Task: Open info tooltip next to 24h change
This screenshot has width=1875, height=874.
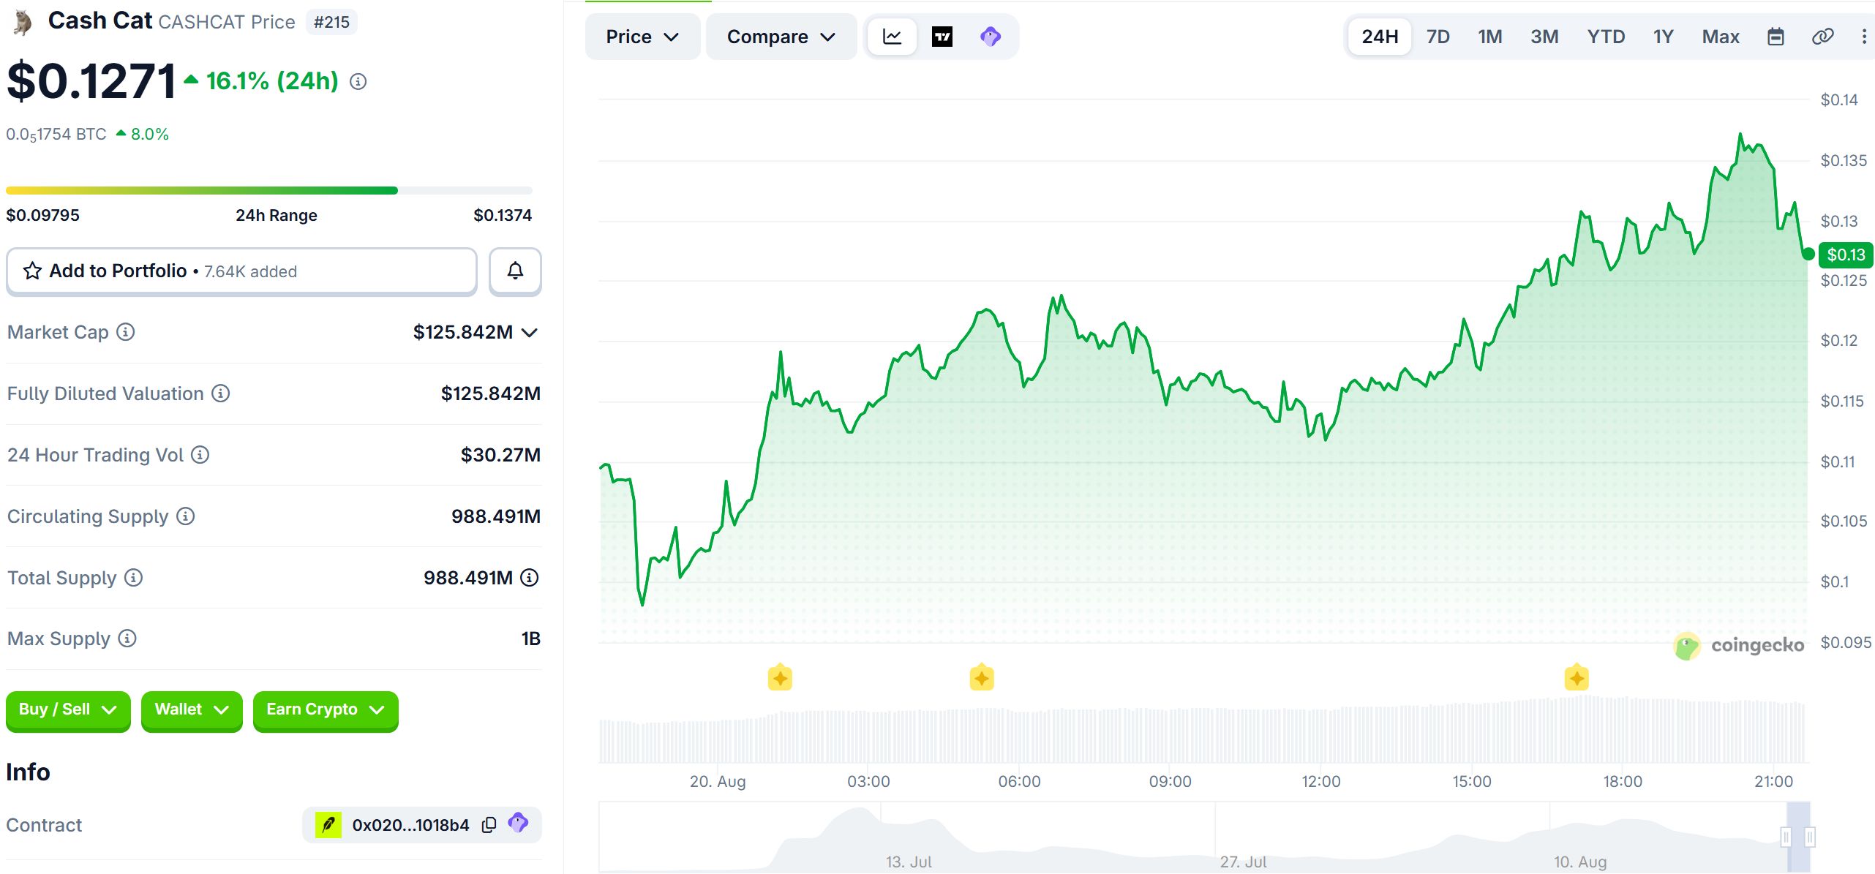Action: [x=358, y=82]
